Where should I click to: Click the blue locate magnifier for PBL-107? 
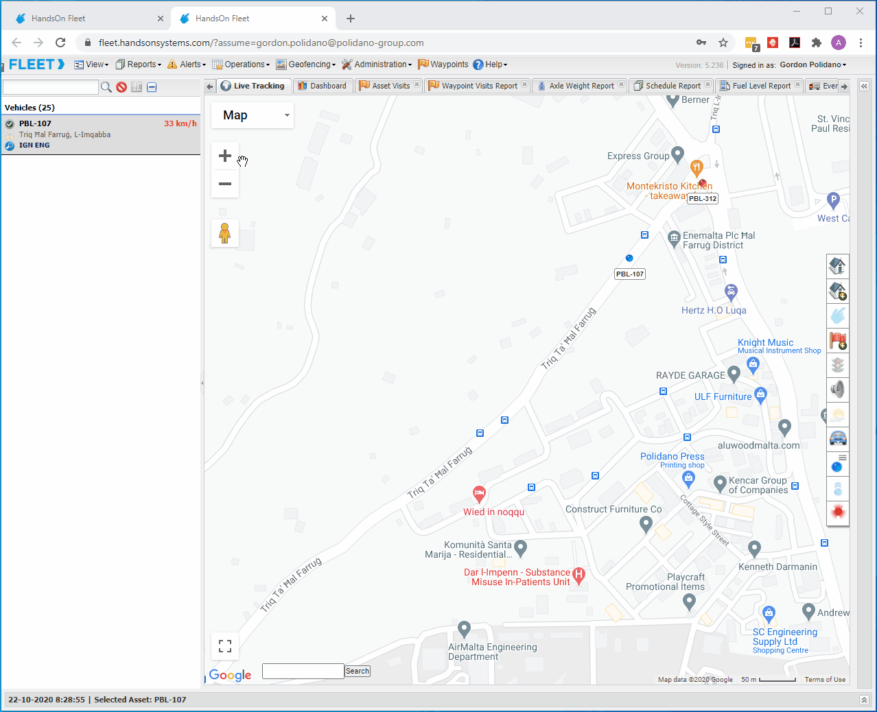(10, 146)
